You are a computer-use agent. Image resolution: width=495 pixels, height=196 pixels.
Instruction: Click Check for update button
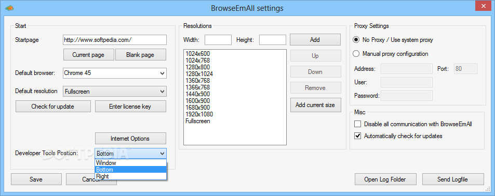click(x=52, y=107)
